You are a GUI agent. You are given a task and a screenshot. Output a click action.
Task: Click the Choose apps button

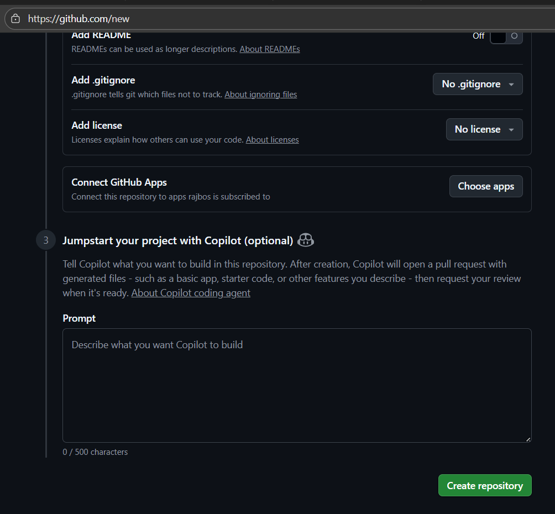[485, 186]
